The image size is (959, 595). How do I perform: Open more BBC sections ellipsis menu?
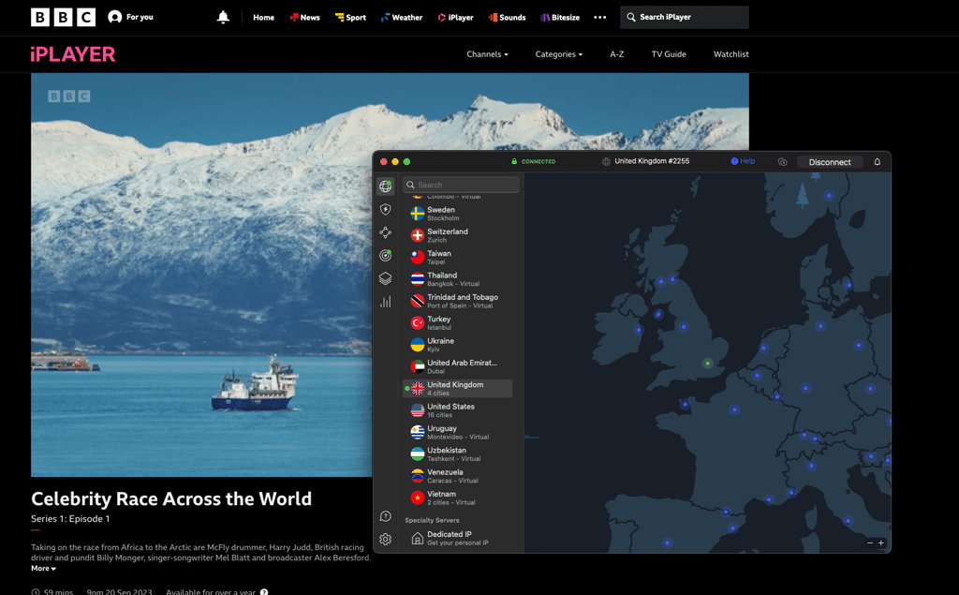(600, 17)
